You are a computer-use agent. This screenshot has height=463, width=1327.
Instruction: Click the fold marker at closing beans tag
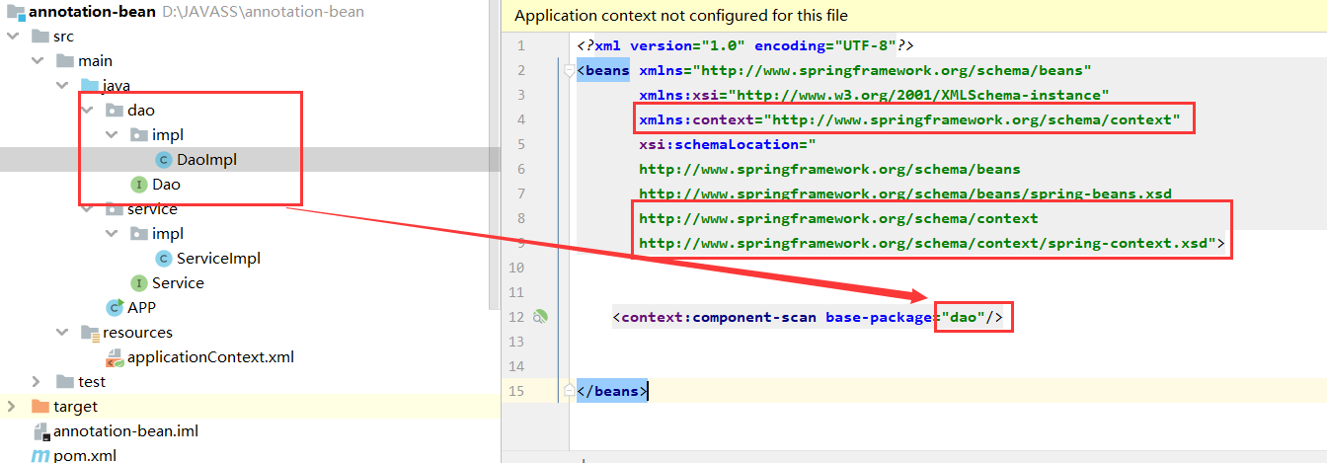569,392
